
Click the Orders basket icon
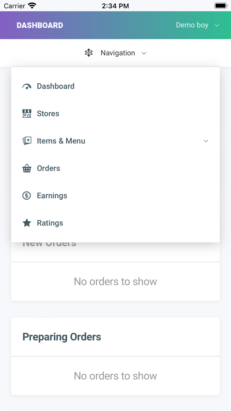(x=27, y=168)
